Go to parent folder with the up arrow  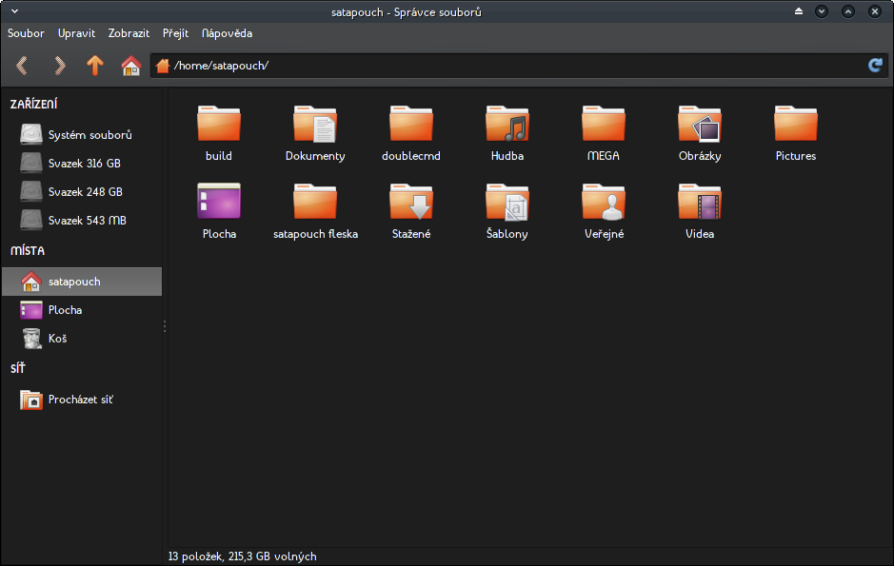tap(95, 66)
